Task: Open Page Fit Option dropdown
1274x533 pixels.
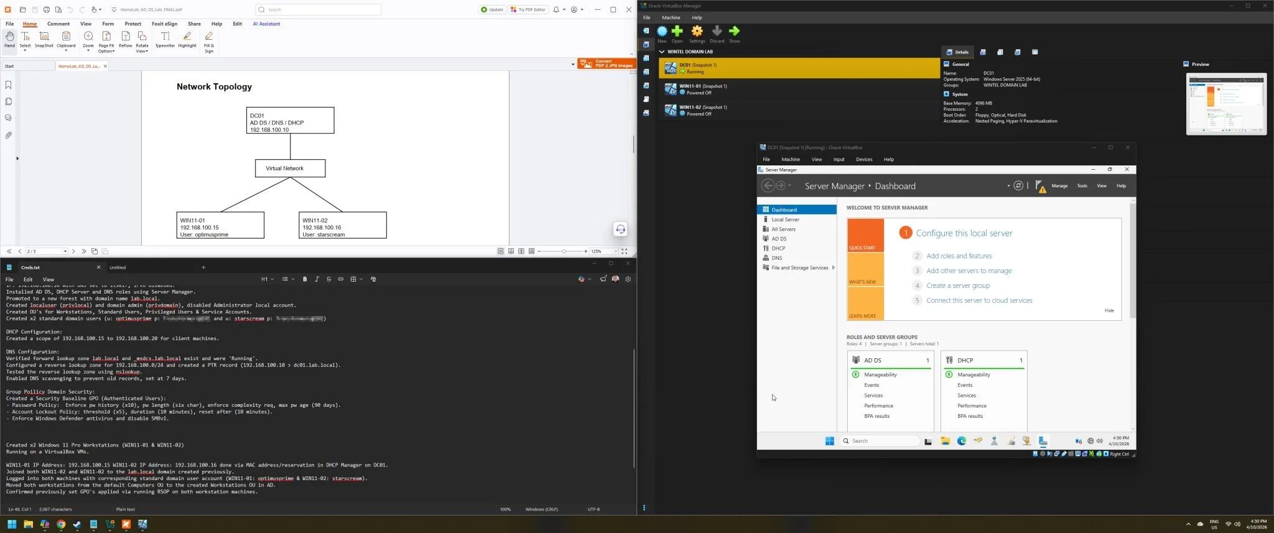Action: (x=106, y=42)
